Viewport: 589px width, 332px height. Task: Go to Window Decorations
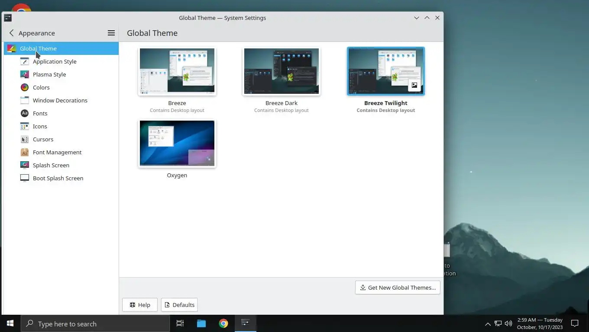click(x=61, y=100)
